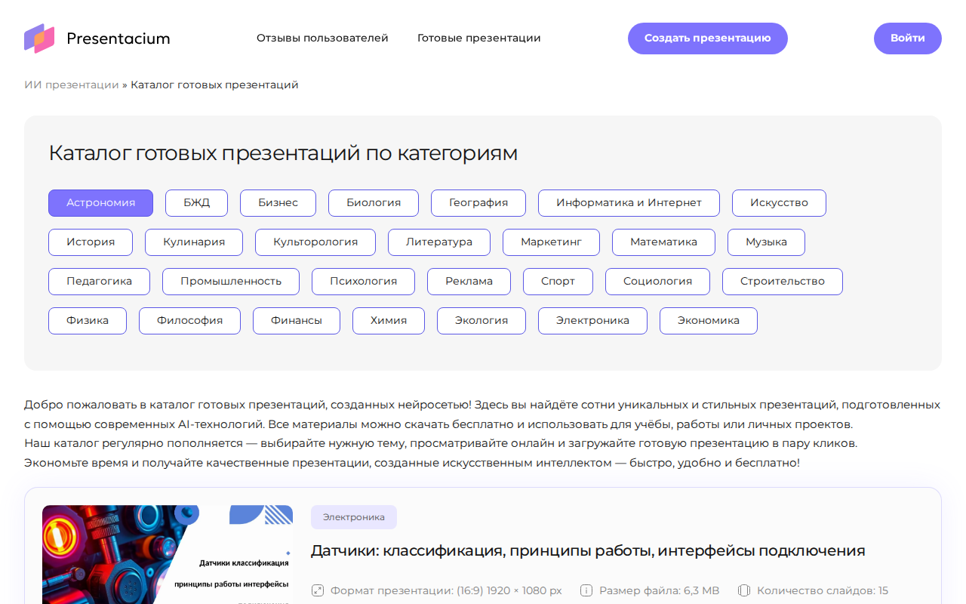The width and height of the screenshot is (966, 604).
Task: Go to the Маркетинг category
Action: (552, 242)
